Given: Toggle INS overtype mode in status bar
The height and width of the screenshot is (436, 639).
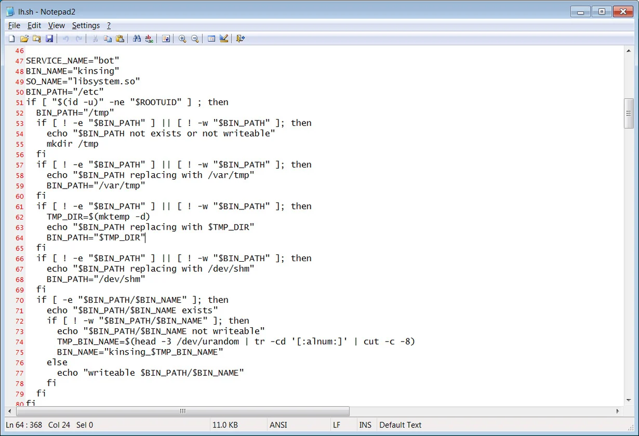Looking at the screenshot, I should tap(365, 425).
